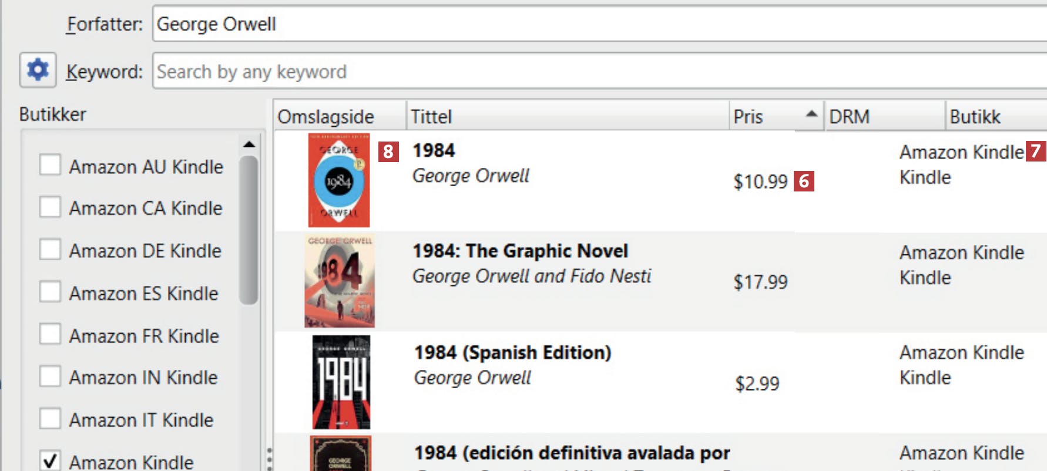Uncheck the Amazon Kindle store

pos(50,460)
